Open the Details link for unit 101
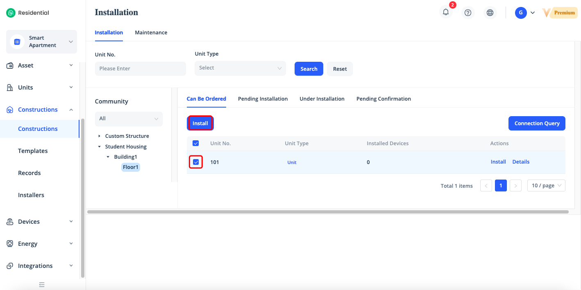The width and height of the screenshot is (581, 290). (x=521, y=162)
